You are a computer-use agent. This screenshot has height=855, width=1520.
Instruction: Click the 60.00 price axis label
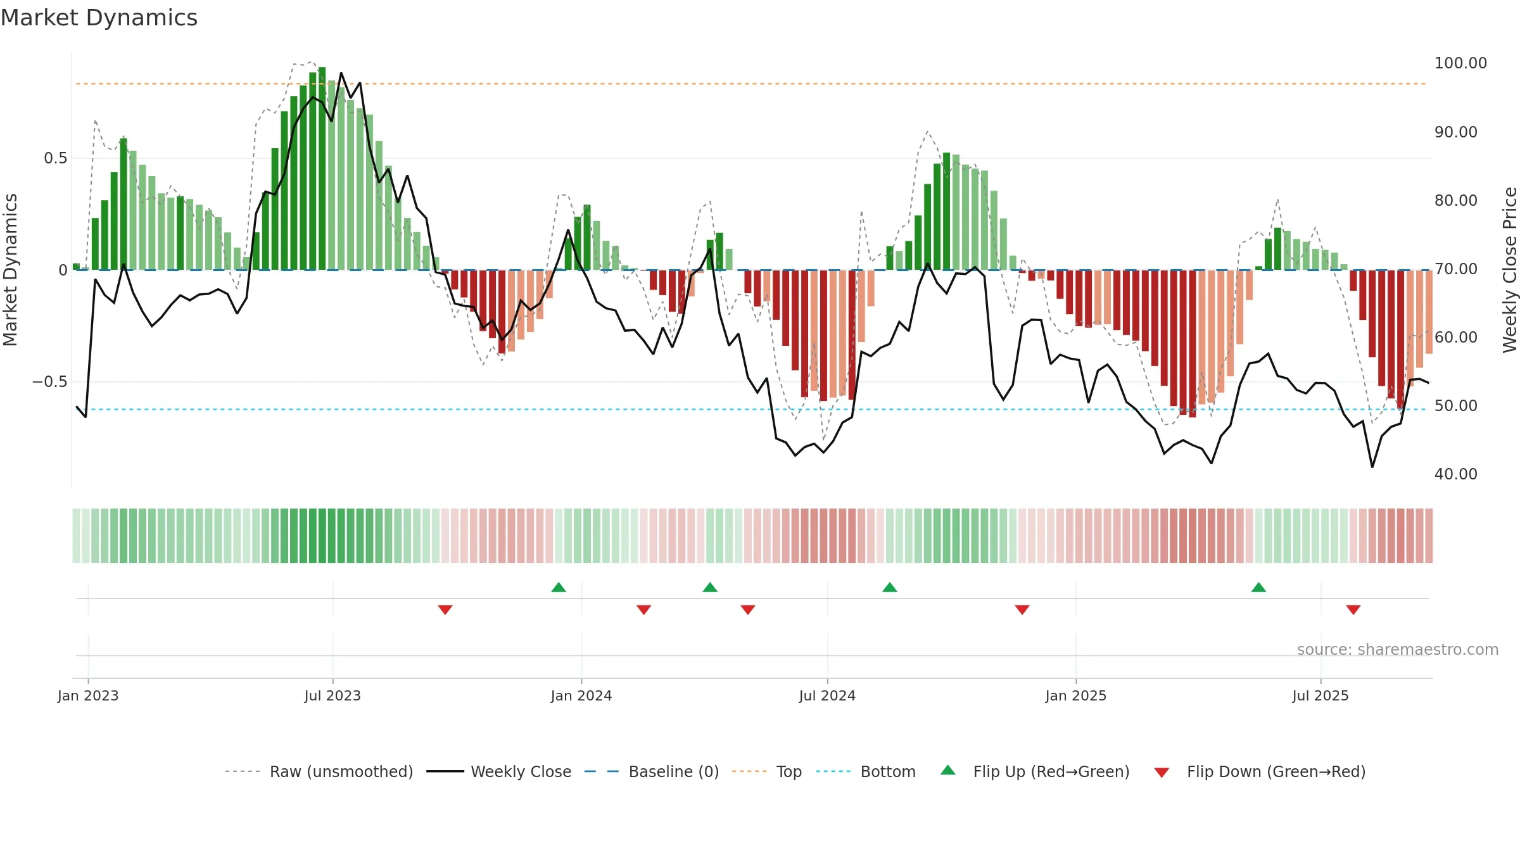[1456, 338]
